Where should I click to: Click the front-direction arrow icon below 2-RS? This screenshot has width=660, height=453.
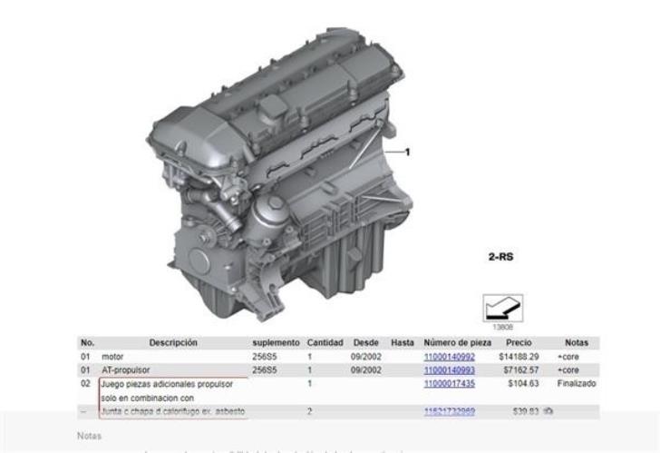tap(503, 309)
